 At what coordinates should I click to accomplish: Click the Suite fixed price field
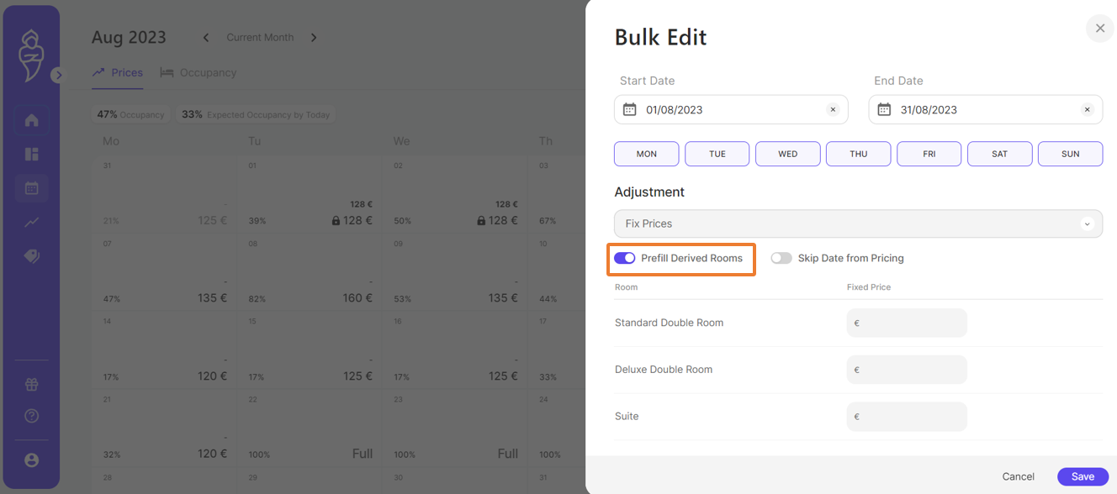coord(907,417)
